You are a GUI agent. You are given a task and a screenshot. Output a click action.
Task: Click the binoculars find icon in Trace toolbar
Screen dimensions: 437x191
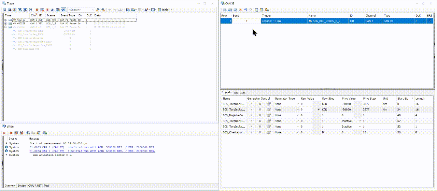pos(30,10)
